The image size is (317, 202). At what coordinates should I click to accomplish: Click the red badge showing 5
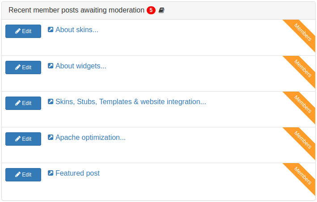pyautogui.click(x=151, y=10)
